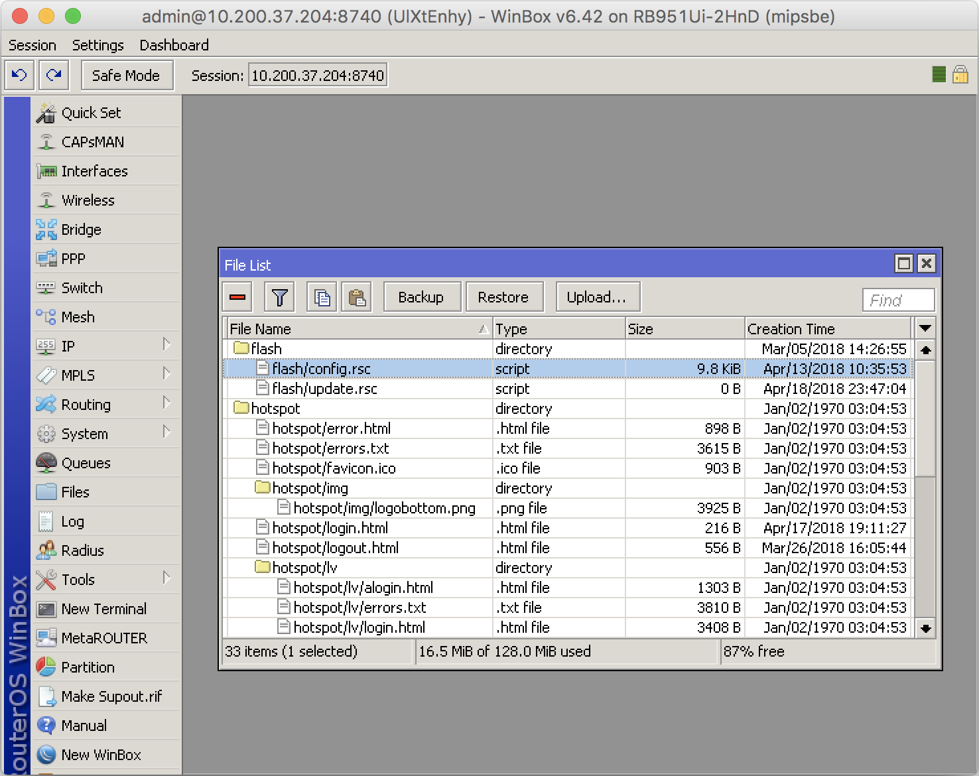Click the Restore button
Screen dimensions: 979x776
(503, 297)
